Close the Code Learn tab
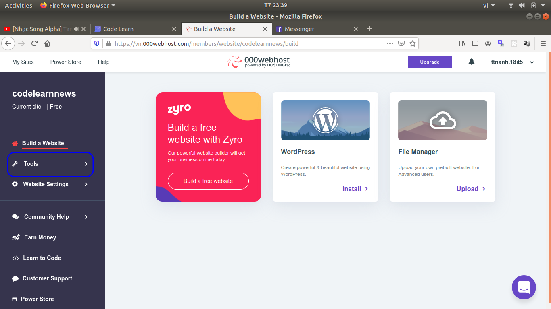Screen dimensions: 551x309 (174, 29)
